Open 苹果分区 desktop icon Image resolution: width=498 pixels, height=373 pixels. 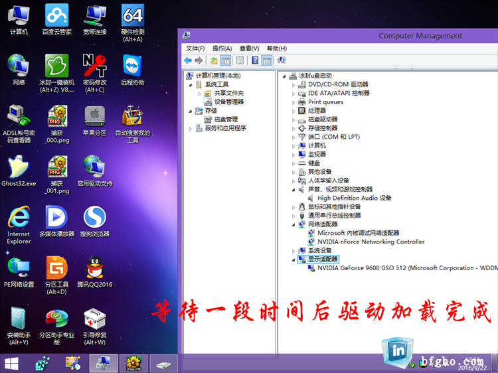pos(95,120)
